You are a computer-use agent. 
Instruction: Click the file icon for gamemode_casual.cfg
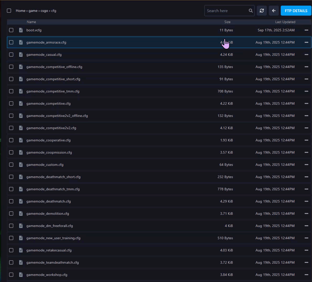pos(21,55)
